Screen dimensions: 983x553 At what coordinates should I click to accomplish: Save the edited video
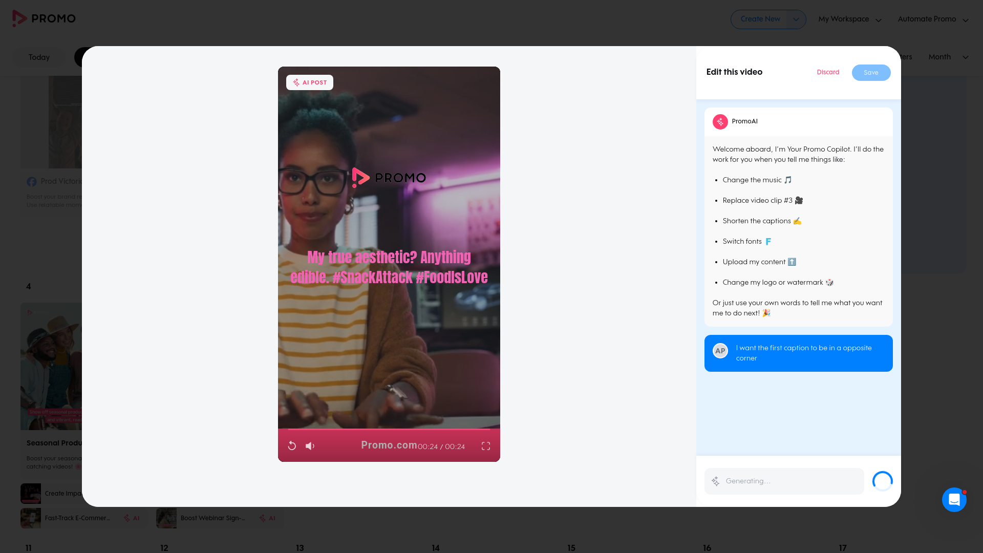click(x=871, y=73)
